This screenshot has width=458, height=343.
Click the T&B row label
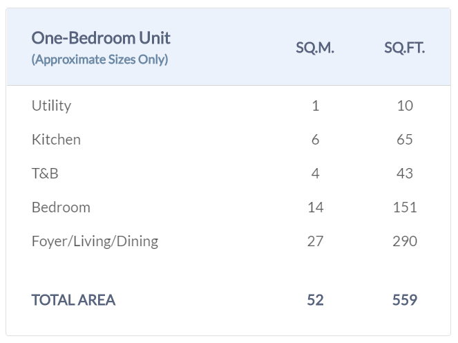(x=45, y=174)
